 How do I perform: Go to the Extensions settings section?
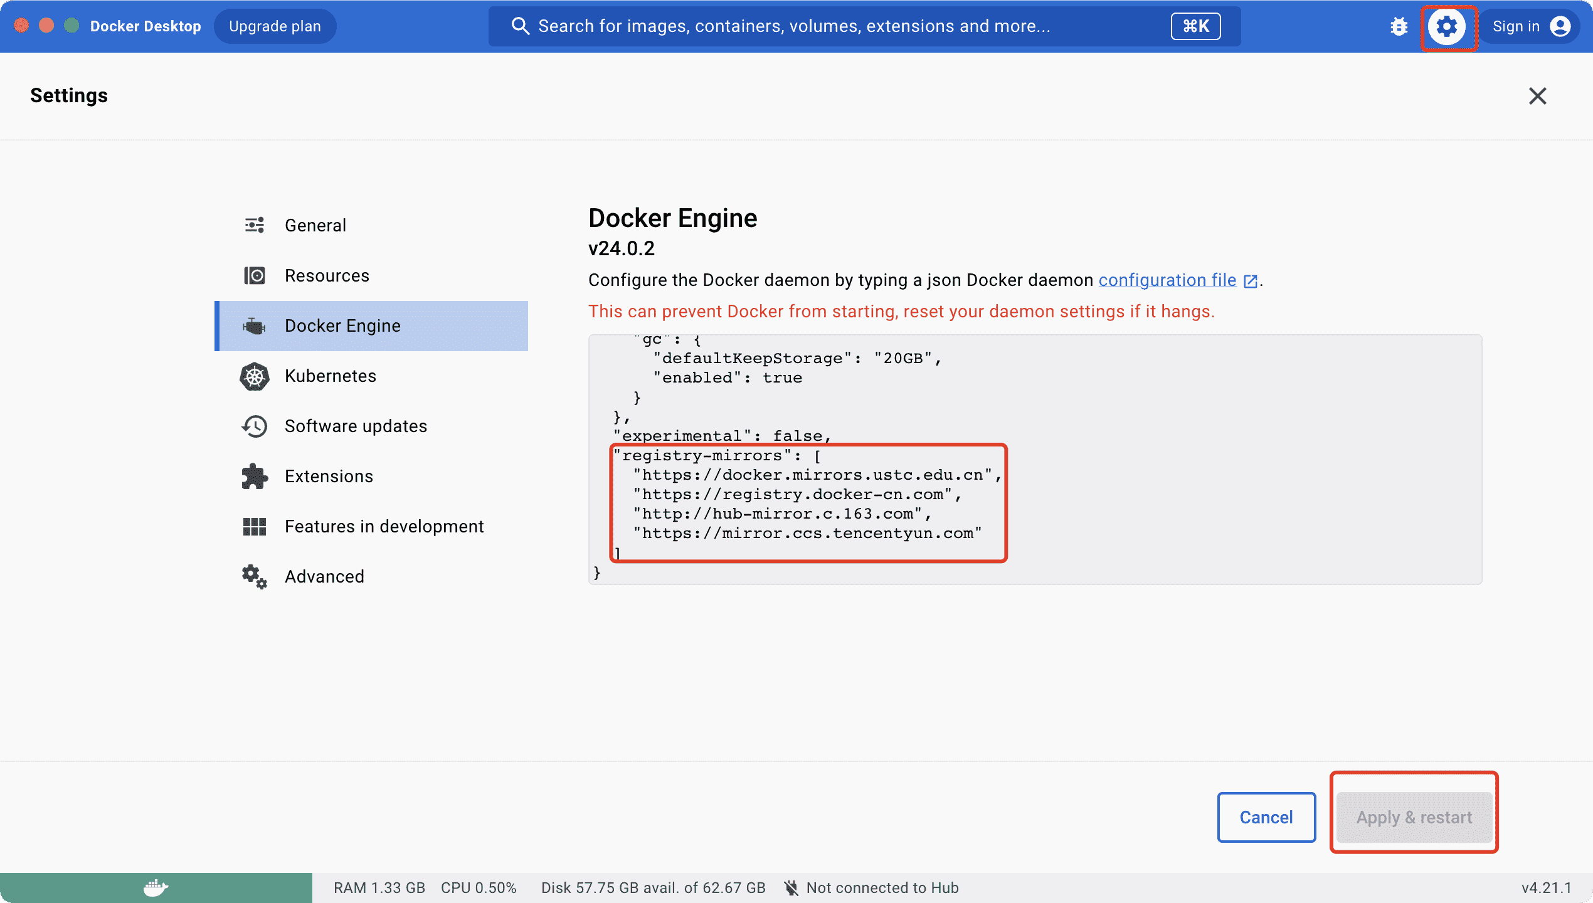pyautogui.click(x=371, y=477)
